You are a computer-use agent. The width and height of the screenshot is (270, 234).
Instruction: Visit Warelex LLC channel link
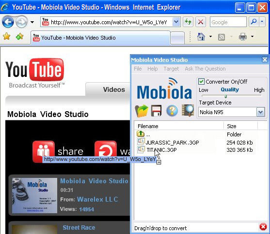[97, 199]
